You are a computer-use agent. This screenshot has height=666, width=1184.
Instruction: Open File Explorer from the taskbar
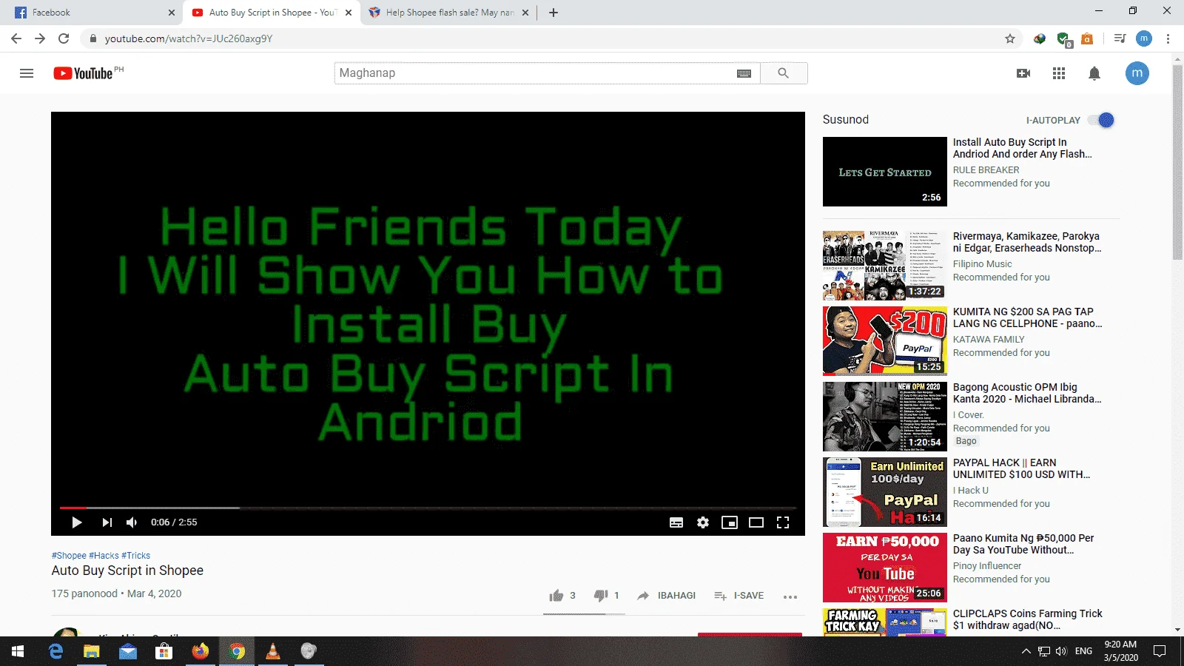91,651
